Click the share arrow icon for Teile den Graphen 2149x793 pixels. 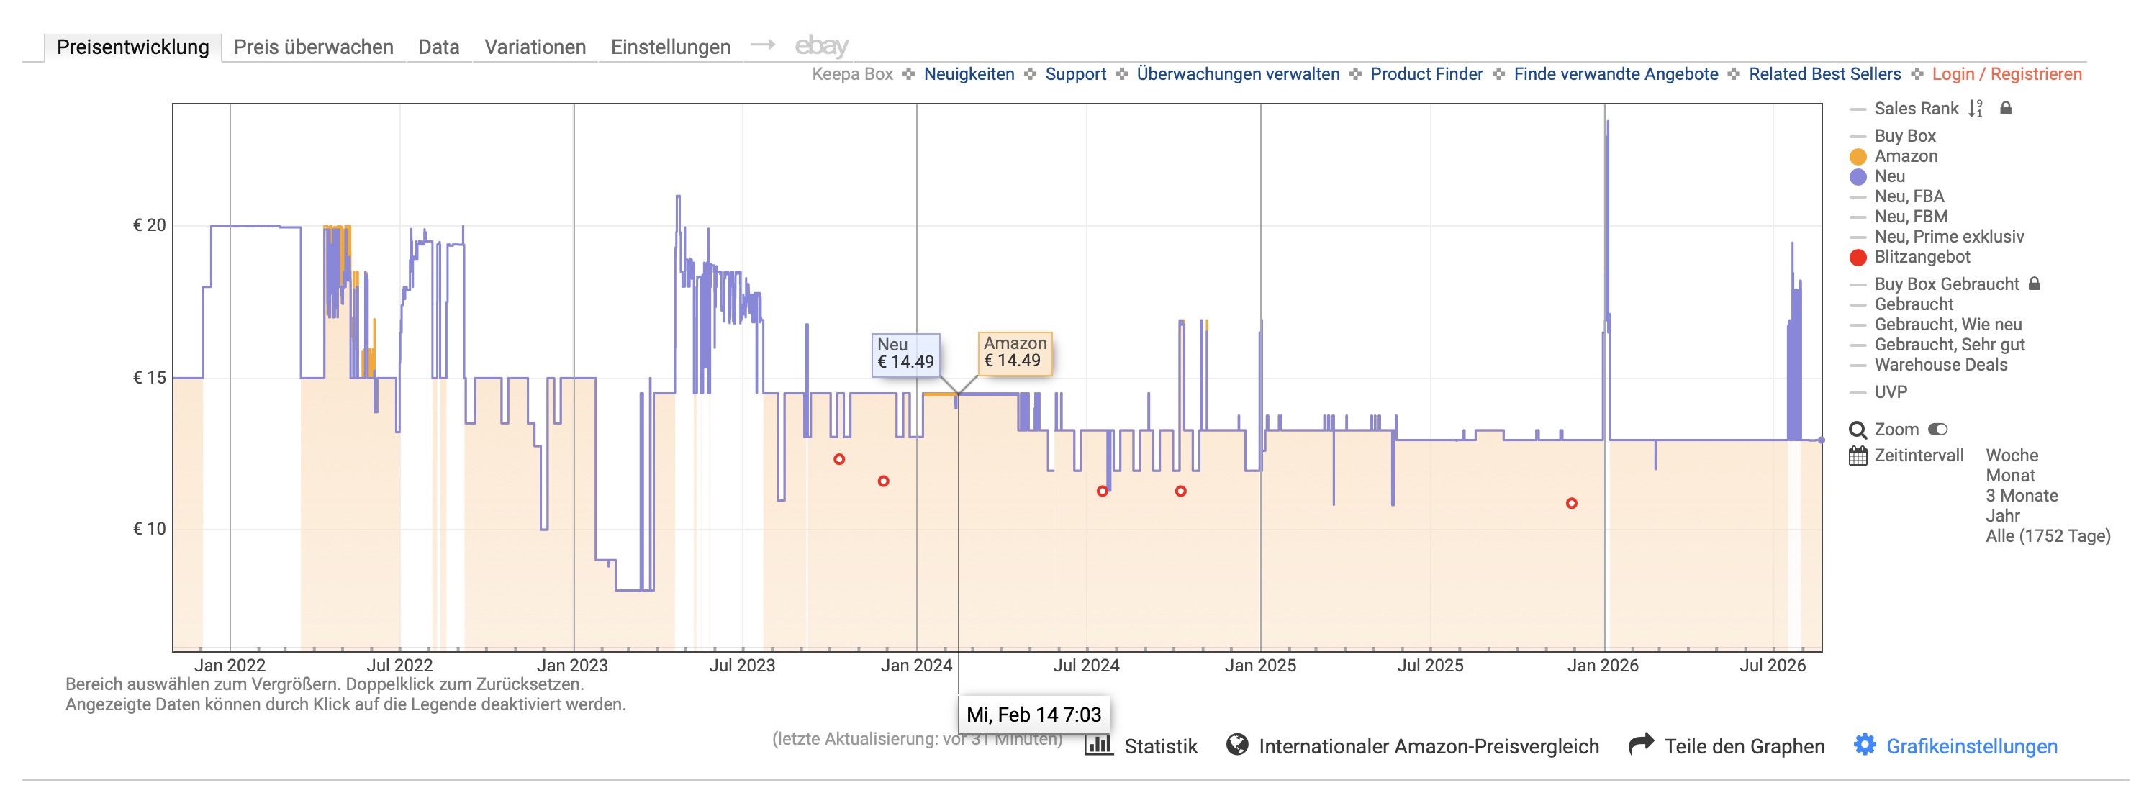coord(1641,744)
